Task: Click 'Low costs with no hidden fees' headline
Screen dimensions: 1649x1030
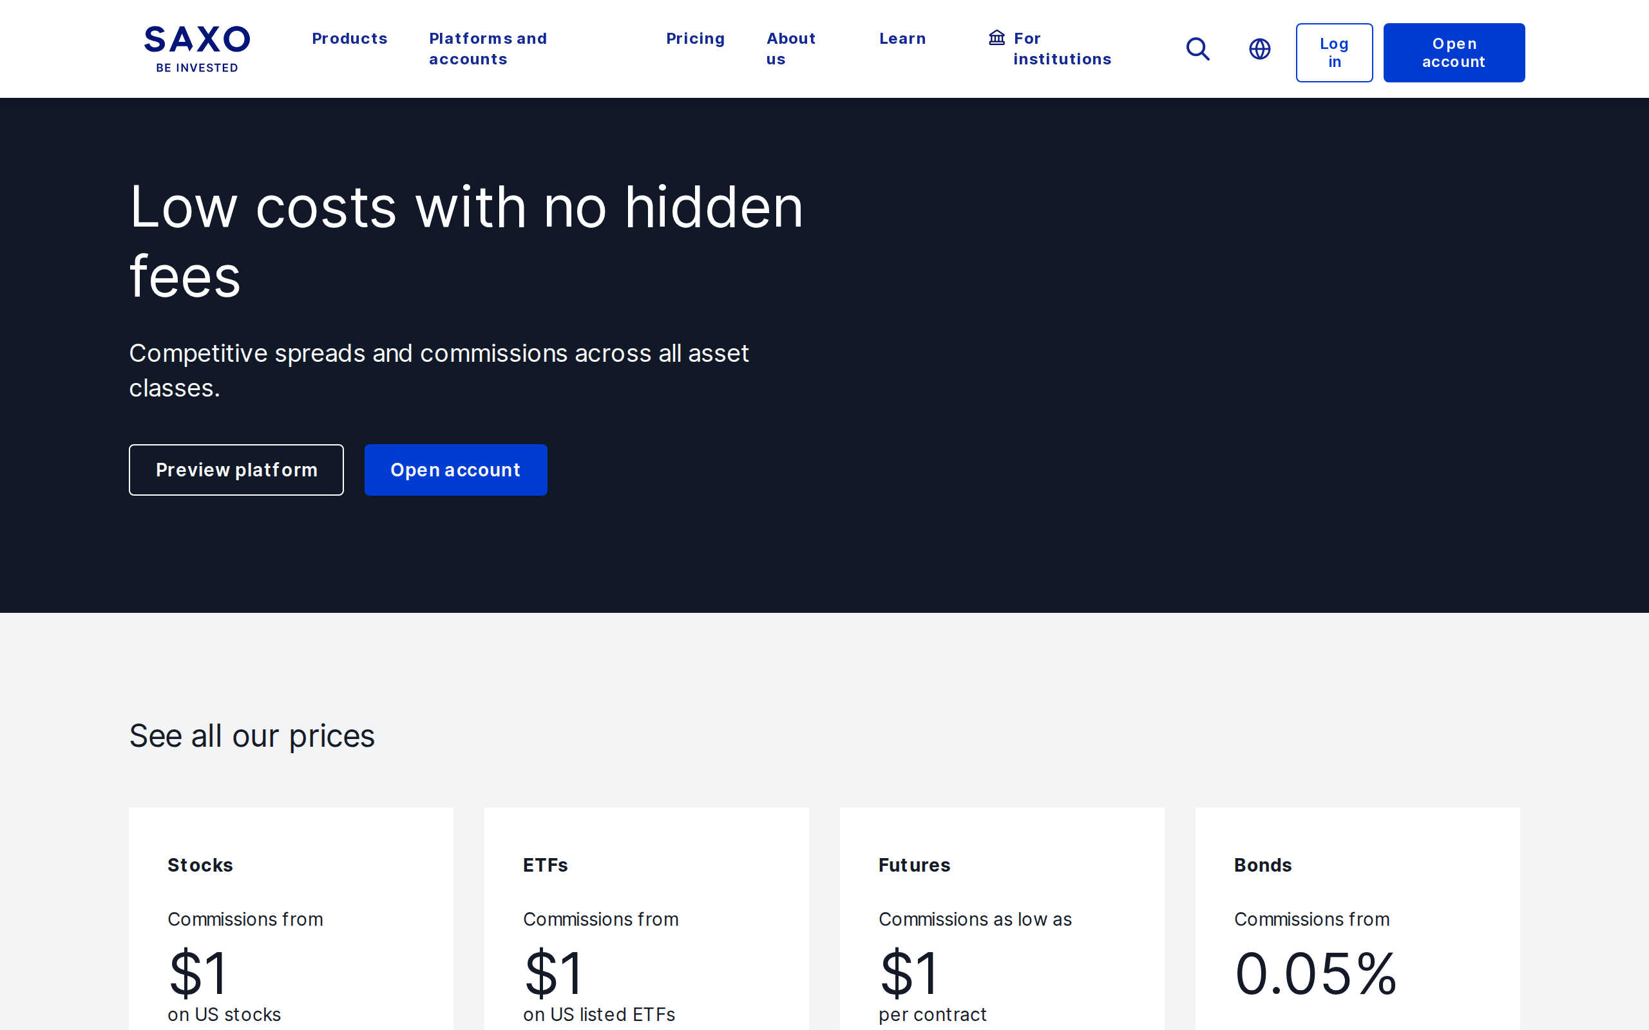Action: click(x=467, y=241)
